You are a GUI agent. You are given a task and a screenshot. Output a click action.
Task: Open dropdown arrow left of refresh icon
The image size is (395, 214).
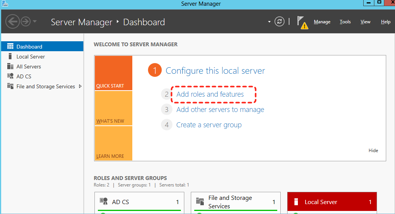pos(269,22)
